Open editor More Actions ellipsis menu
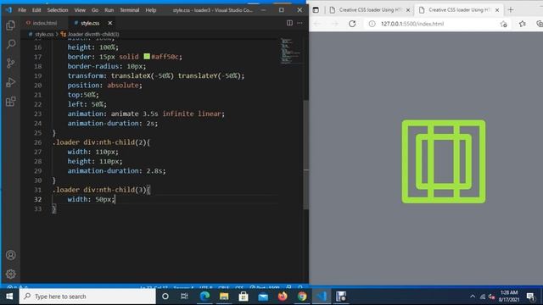Image resolution: width=543 pixels, height=305 pixels. tap(299, 23)
